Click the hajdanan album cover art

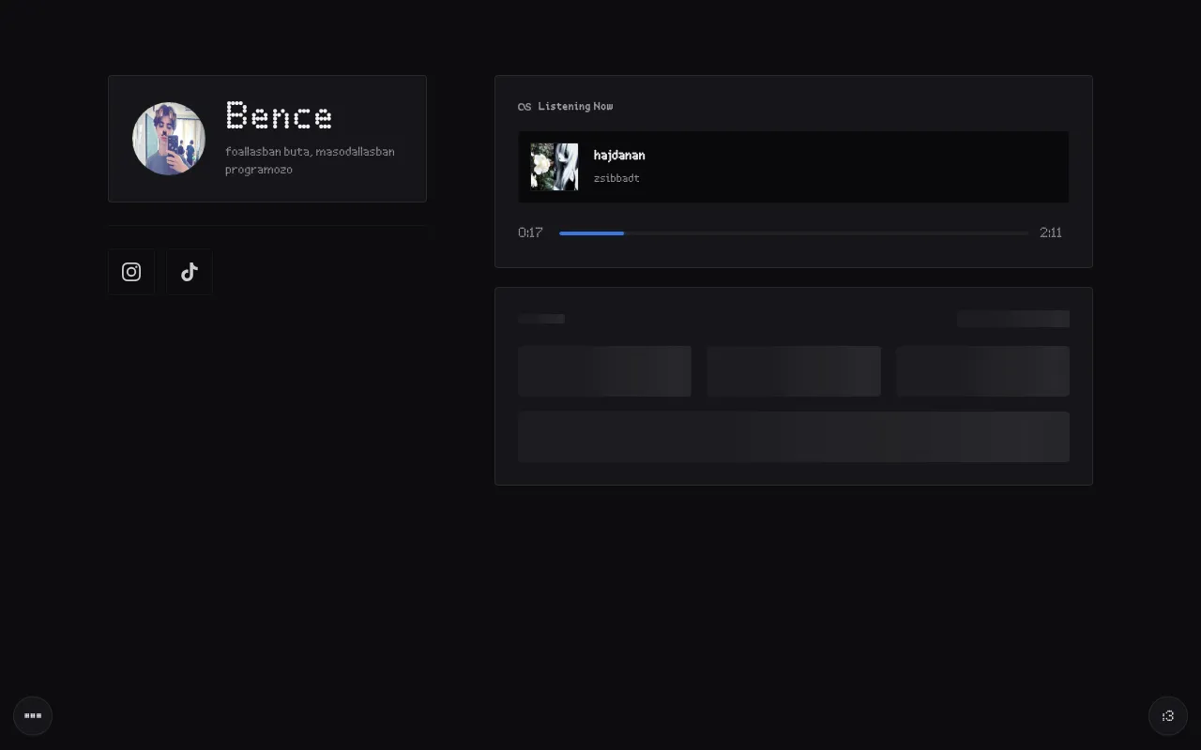coord(555,167)
